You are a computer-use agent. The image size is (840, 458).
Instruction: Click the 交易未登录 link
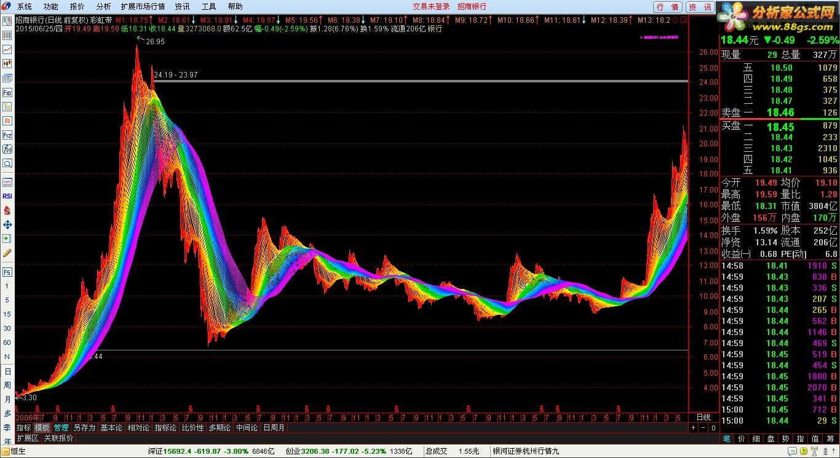click(x=431, y=7)
